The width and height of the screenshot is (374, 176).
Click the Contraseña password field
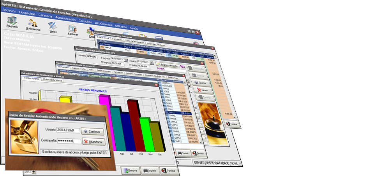click(x=69, y=141)
